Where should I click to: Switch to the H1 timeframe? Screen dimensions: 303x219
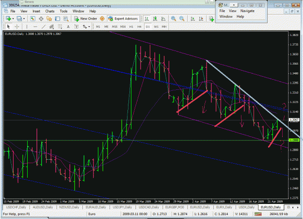tap(131, 27)
